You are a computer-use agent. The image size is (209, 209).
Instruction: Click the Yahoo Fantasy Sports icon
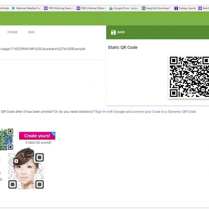176,8
